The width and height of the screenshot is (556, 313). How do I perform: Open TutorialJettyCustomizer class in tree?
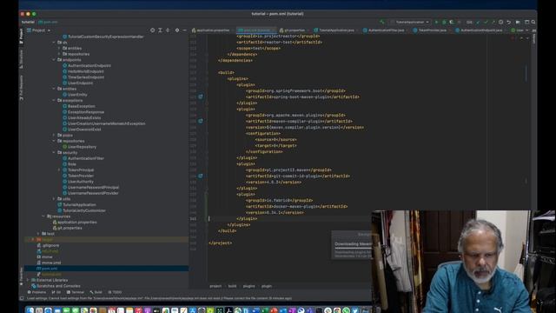point(84,210)
